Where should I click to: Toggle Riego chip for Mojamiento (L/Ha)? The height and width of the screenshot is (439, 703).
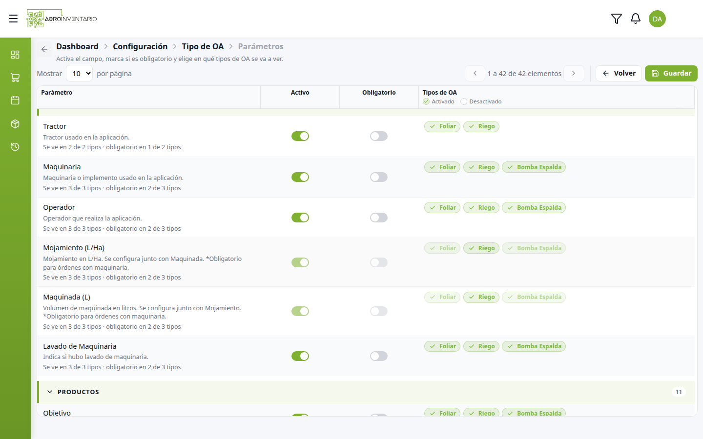pyautogui.click(x=481, y=248)
